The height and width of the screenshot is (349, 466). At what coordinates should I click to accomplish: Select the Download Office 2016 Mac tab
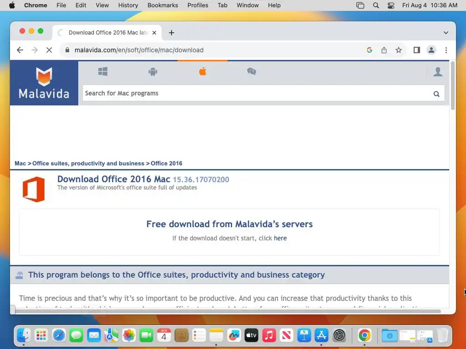point(107,33)
